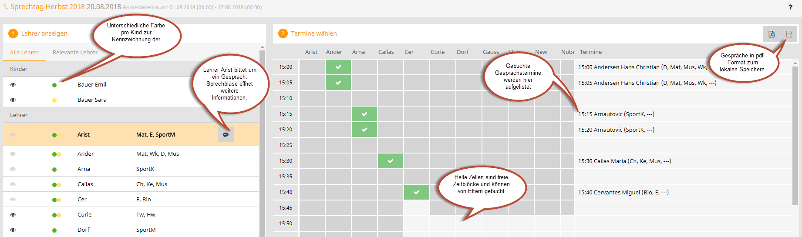Click the Arist column header

tap(311, 52)
